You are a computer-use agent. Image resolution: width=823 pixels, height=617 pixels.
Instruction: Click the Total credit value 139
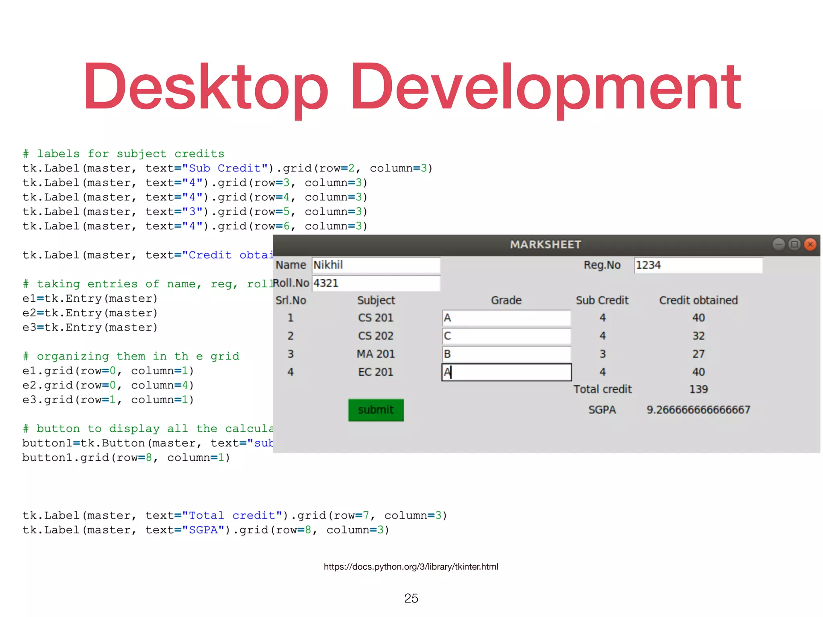tap(698, 389)
